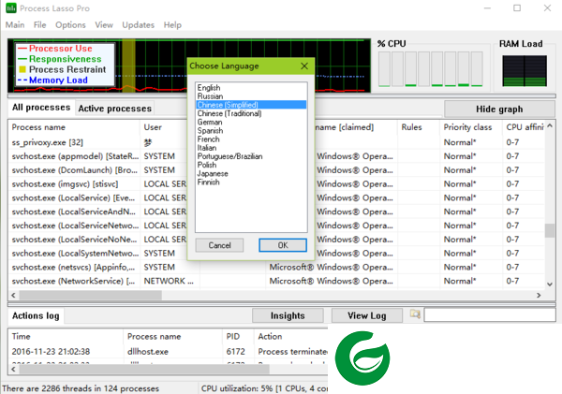Click the Insights button
The image size is (562, 394).
(288, 315)
